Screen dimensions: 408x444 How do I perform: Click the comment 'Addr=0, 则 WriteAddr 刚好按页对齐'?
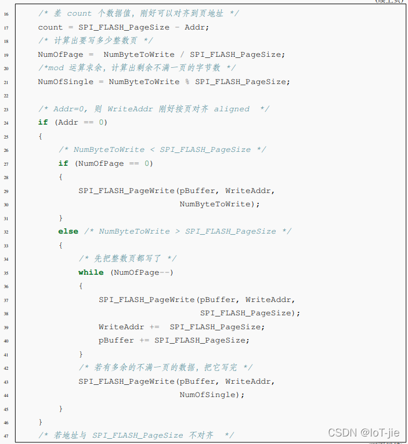[153, 109]
